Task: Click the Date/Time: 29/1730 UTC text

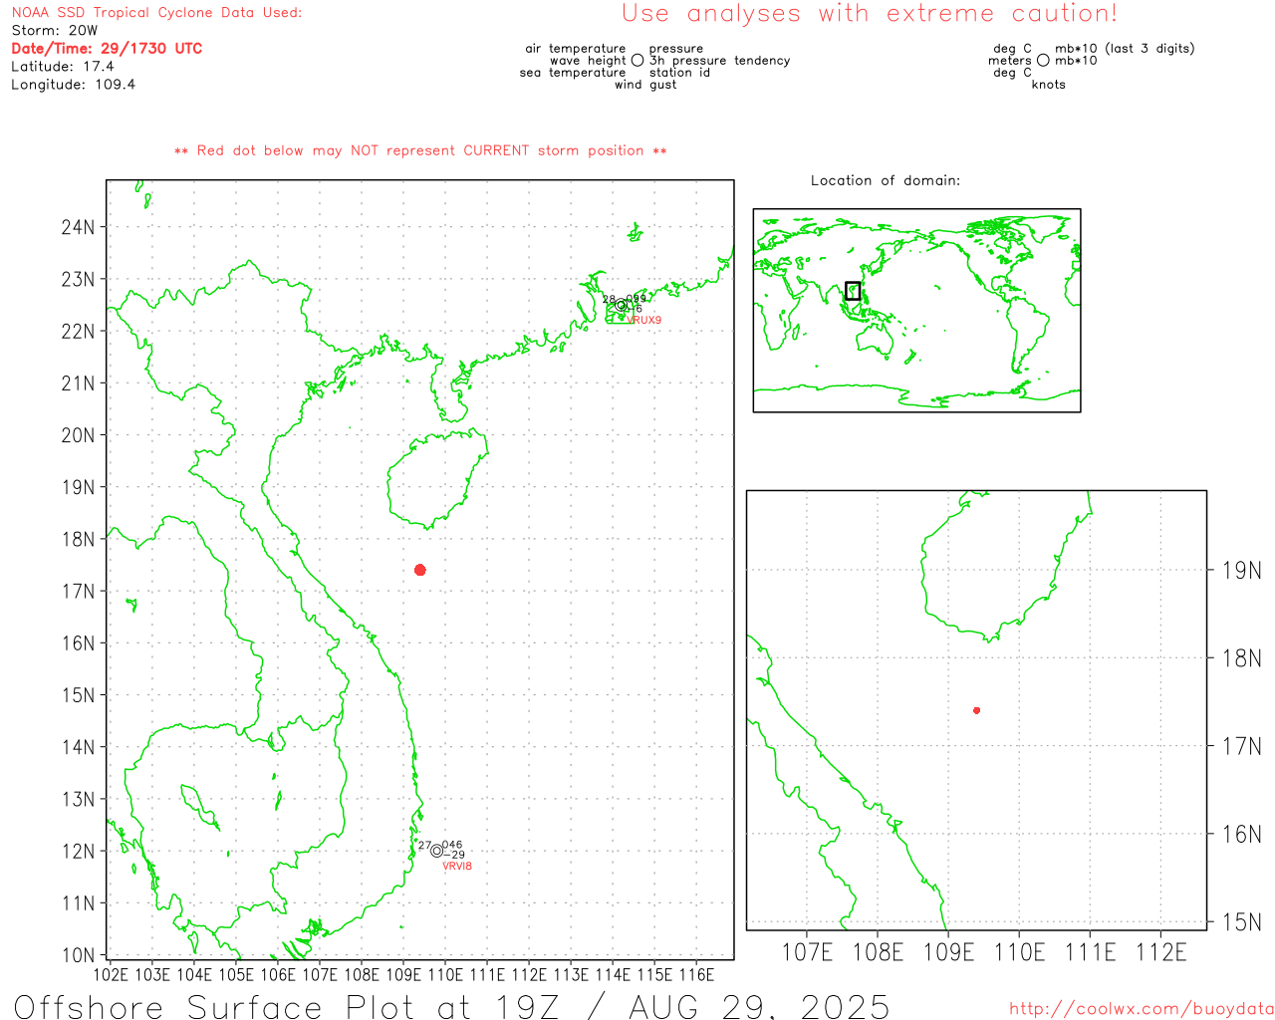Action: click(107, 48)
